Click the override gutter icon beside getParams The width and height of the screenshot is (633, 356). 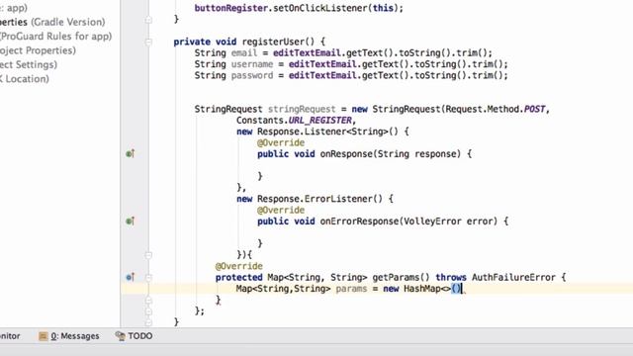tap(130, 277)
